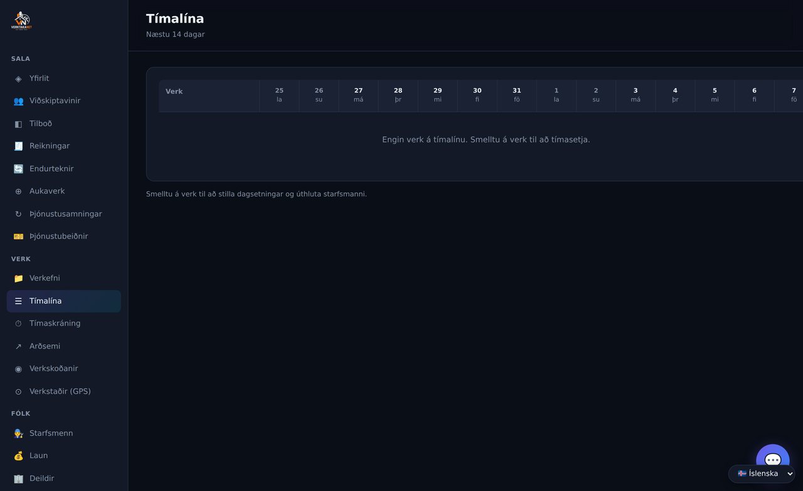Click the 1 la day header
Viewport: 803px width, 491px height.
[556, 95]
